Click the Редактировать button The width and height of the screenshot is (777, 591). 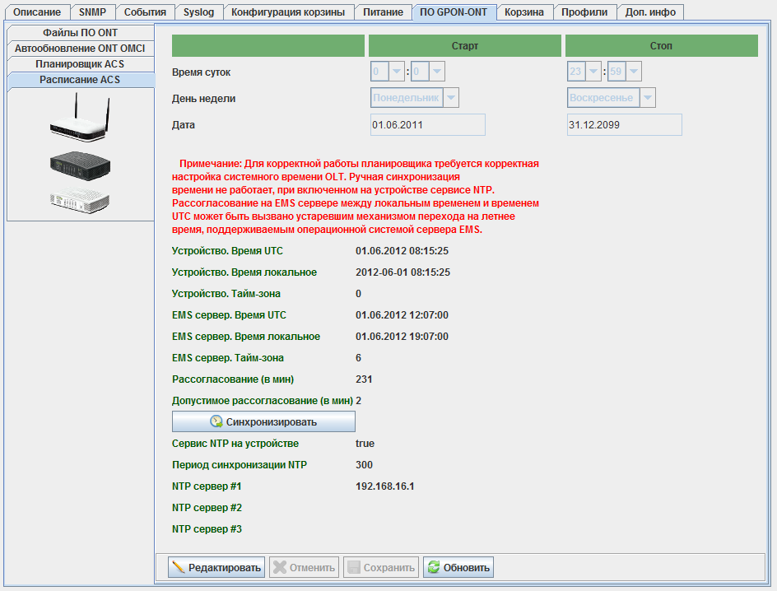(216, 567)
